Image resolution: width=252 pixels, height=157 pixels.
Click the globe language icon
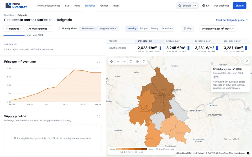pyautogui.click(x=204, y=5)
